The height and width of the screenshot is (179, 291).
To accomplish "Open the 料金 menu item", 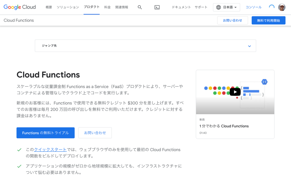I will click(x=107, y=7).
